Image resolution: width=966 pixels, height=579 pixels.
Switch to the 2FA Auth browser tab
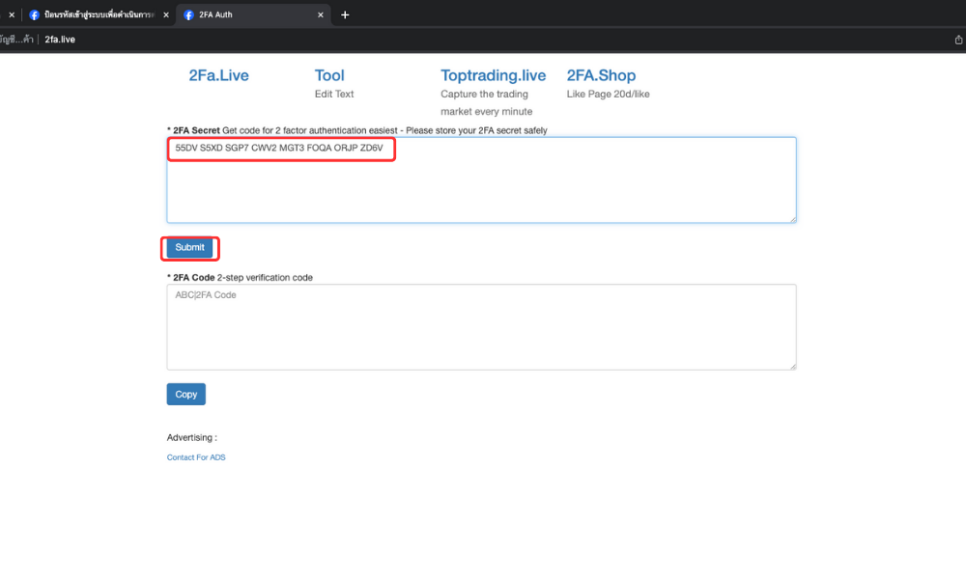(253, 14)
